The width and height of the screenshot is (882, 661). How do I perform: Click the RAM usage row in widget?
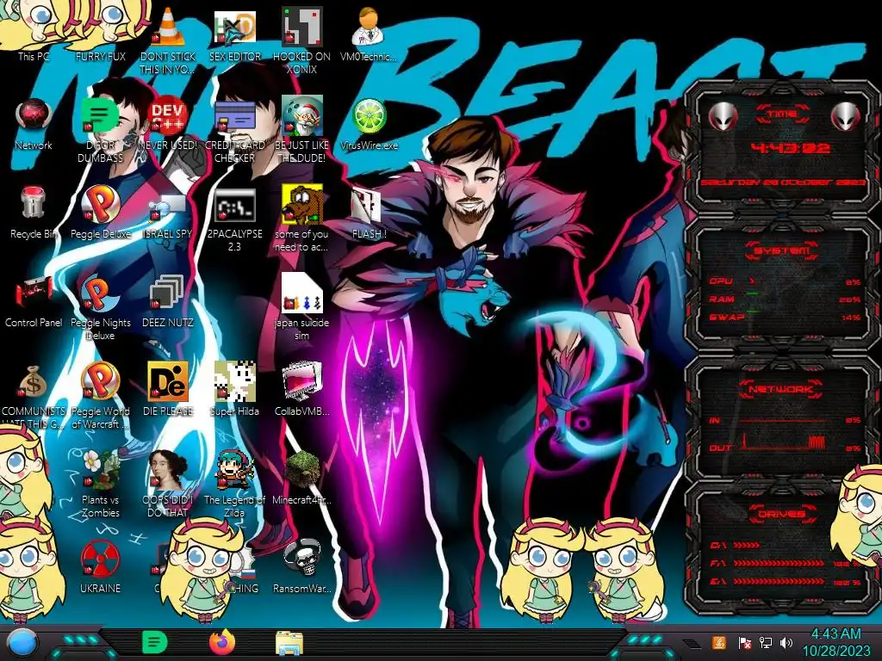pyautogui.click(x=784, y=299)
